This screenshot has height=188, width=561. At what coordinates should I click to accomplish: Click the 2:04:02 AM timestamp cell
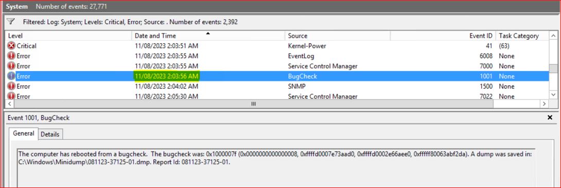pyautogui.click(x=166, y=87)
